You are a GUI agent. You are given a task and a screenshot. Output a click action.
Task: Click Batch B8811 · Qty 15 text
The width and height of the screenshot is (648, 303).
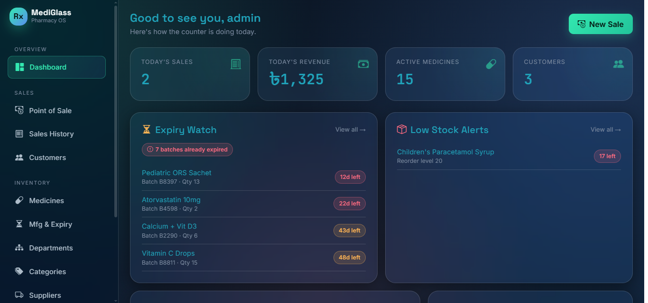[170, 263]
